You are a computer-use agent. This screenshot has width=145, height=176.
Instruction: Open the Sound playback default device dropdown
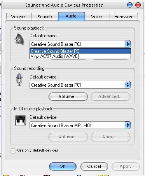pyautogui.click(x=128, y=44)
